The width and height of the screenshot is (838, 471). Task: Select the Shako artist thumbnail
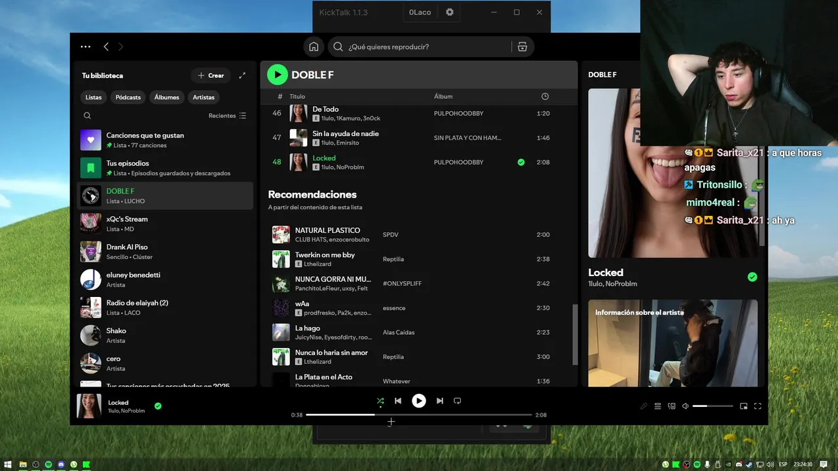coord(91,336)
